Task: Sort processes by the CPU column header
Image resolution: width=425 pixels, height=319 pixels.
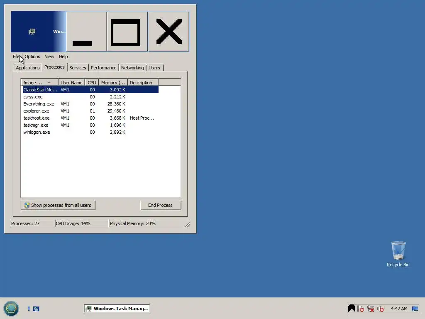Action: pos(92,83)
